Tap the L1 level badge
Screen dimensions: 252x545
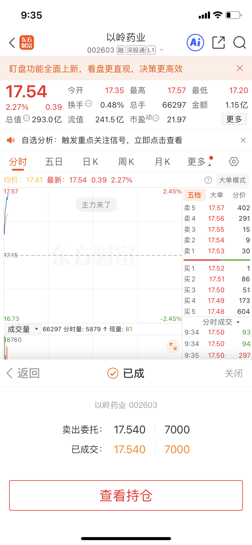click(151, 50)
